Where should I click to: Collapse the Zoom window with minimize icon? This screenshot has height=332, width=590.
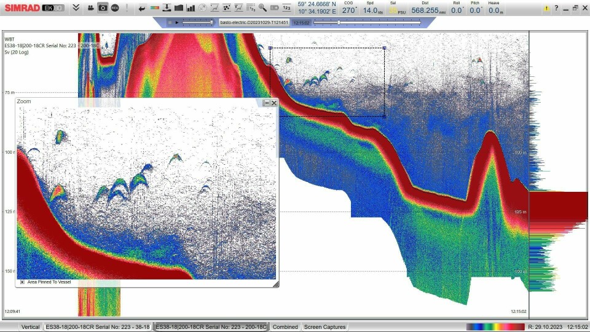[266, 103]
